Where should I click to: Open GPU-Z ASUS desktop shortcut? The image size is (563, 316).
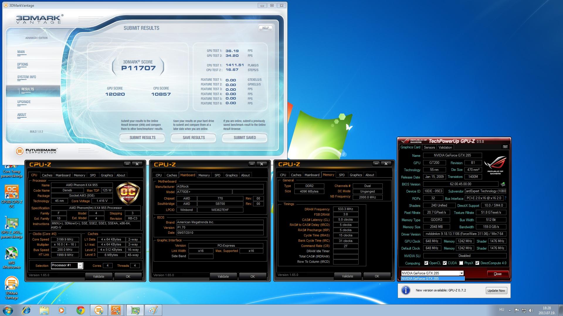(11, 227)
